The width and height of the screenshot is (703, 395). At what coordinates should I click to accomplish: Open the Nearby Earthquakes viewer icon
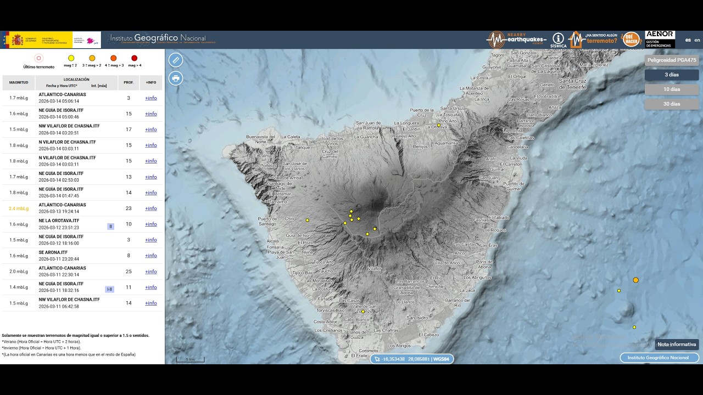coord(517,39)
